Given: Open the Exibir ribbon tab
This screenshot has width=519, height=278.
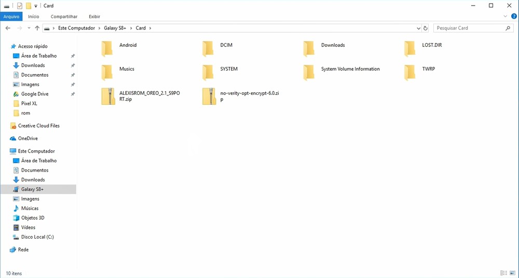Looking at the screenshot, I should pyautogui.click(x=94, y=17).
